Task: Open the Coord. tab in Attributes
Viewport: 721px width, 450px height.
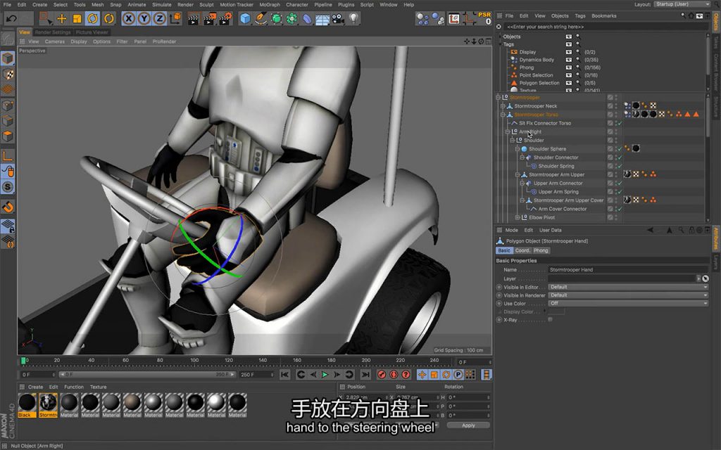Action: (522, 251)
